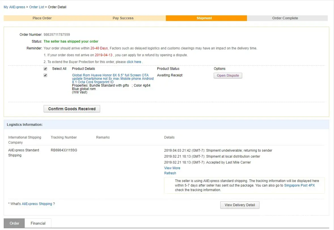Viewport: 334px width, 230px height.
Task: Click tracking number RB698433115SG
Action: (x=64, y=150)
